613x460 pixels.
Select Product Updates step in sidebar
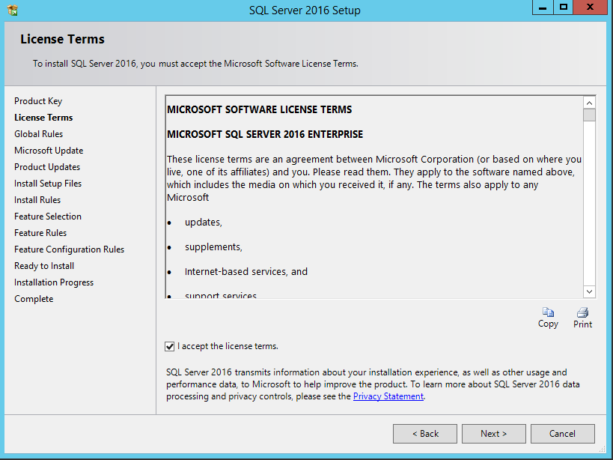tap(47, 166)
